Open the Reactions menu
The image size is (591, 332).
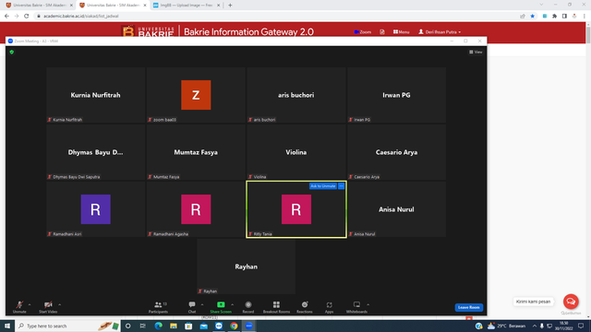point(305,307)
